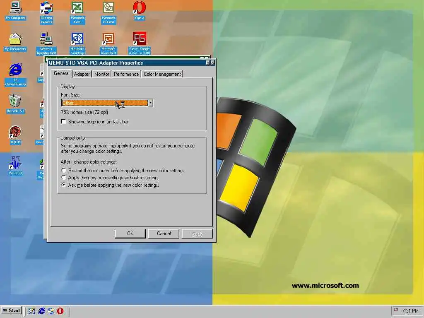Select the Network Neighborhood desktop icon

pos(46,43)
